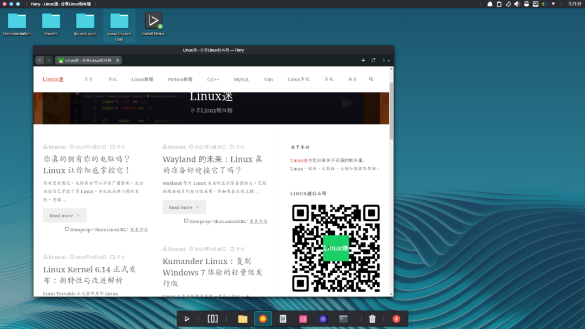Close the Linux迷 browser tab

click(x=118, y=60)
